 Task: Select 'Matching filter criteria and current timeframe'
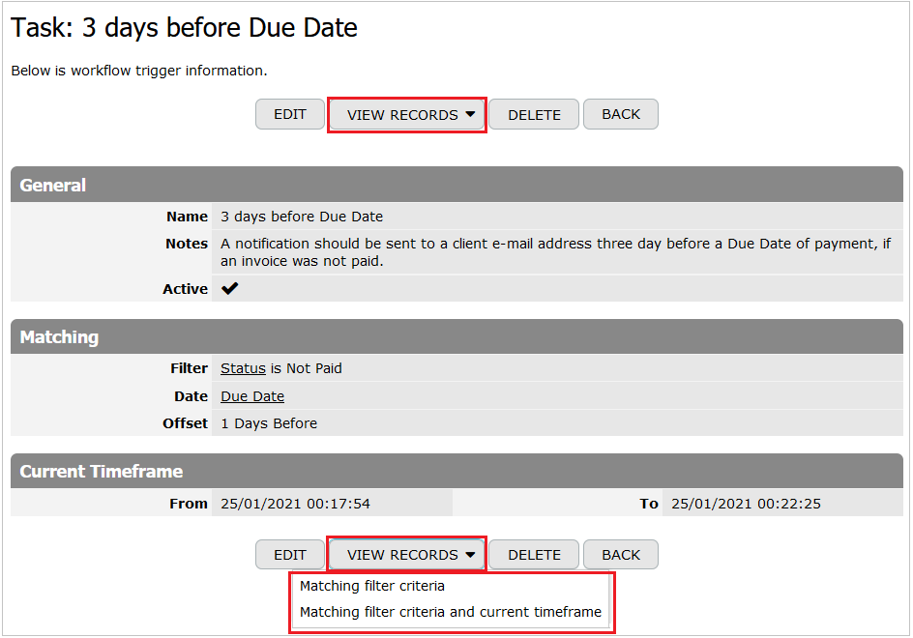[451, 612]
